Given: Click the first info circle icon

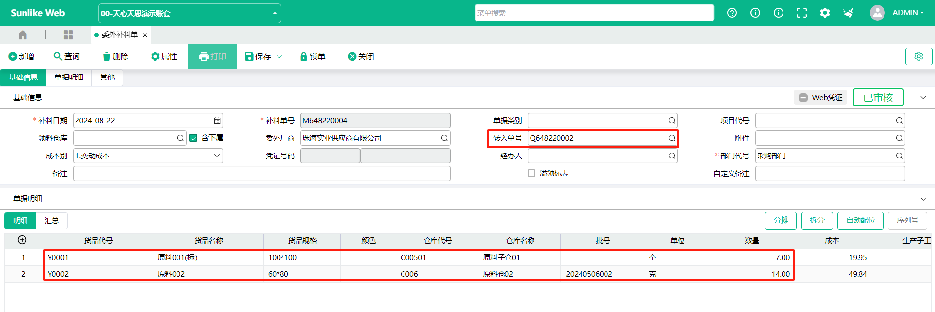Looking at the screenshot, I should point(755,13).
